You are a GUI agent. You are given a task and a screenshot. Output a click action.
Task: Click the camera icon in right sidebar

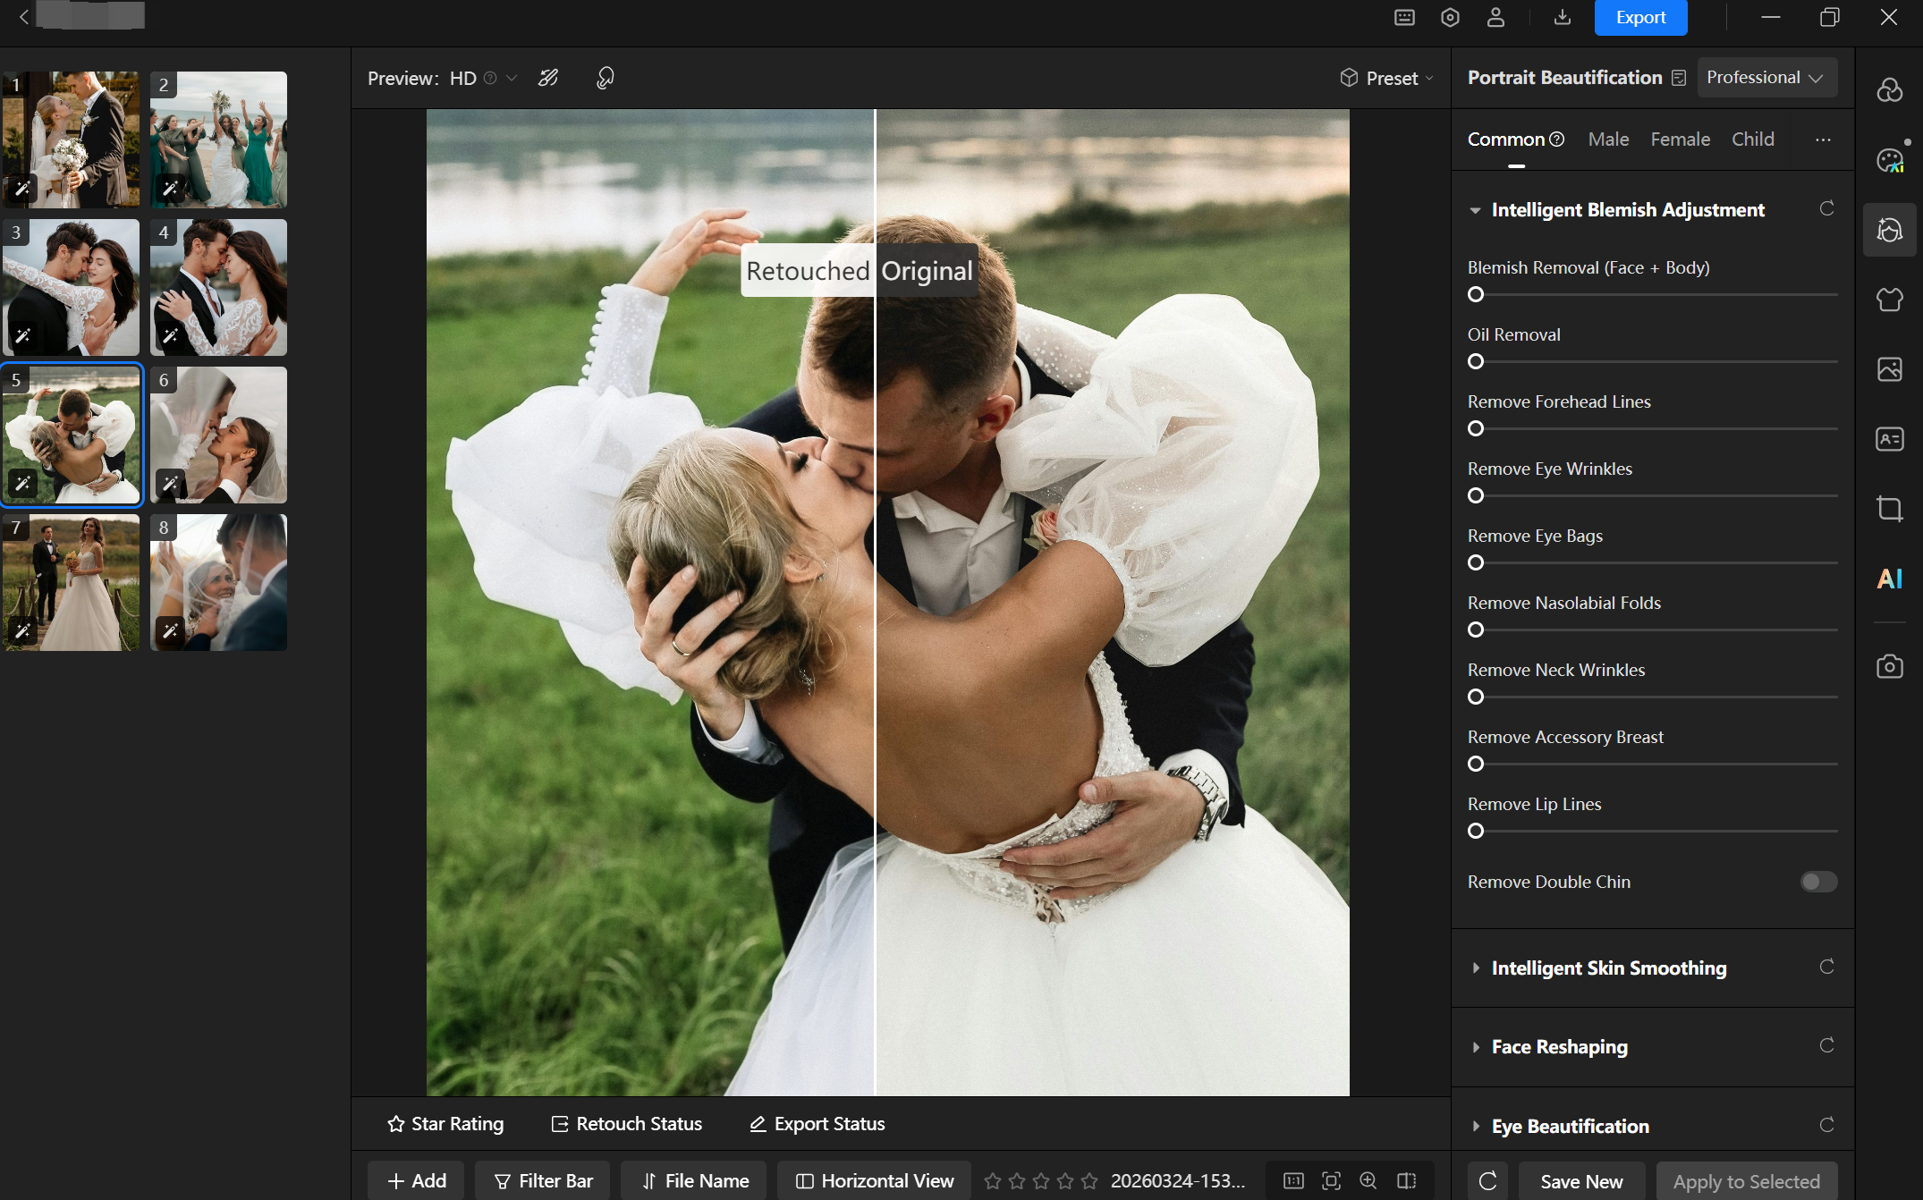(x=1889, y=667)
